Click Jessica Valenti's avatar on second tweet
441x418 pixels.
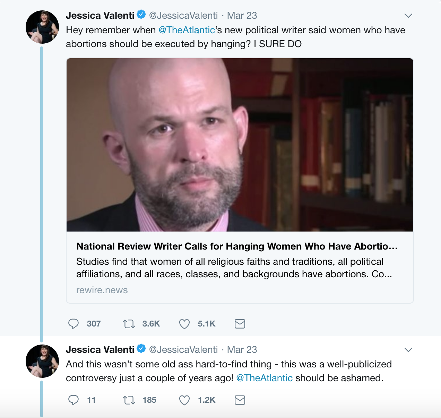[42, 361]
